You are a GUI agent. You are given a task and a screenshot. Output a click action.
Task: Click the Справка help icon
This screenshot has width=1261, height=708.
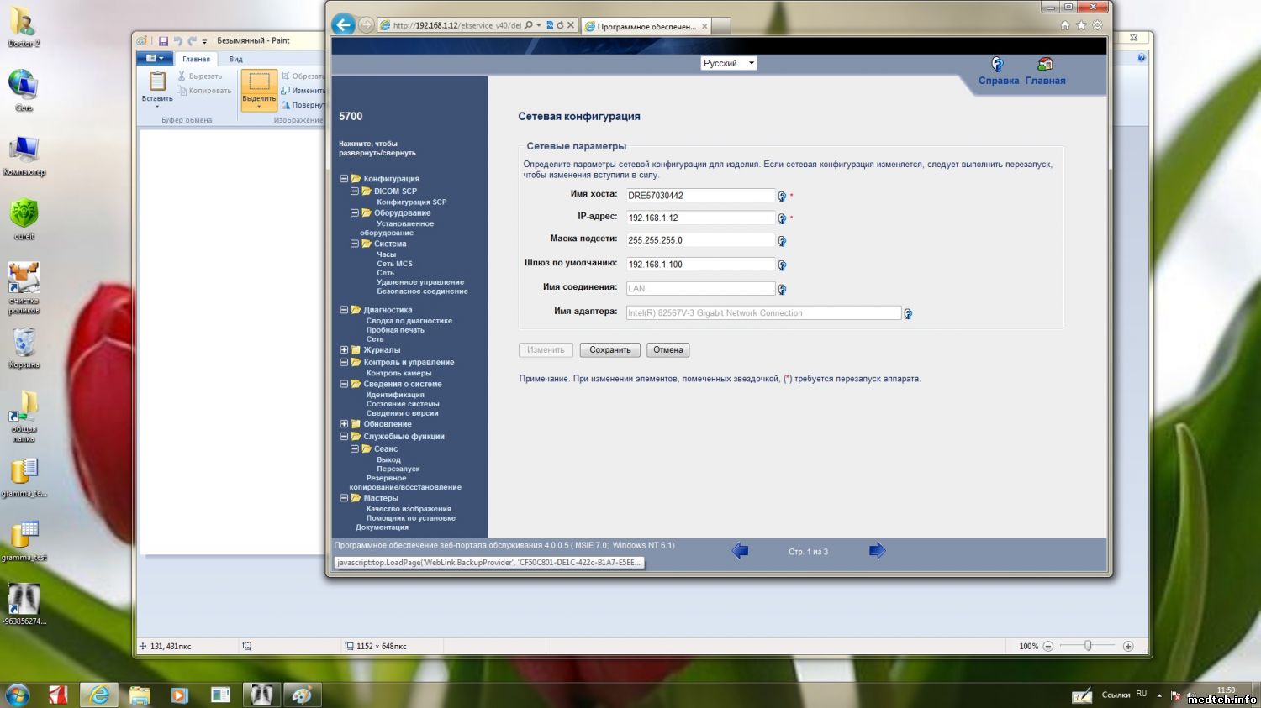(997, 65)
